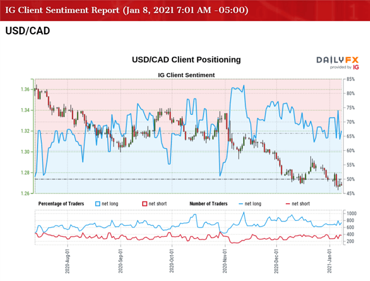Click the 'net short' label under Percentage of Traders
Viewport: 370px width, 281px height.
(158, 204)
